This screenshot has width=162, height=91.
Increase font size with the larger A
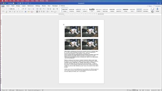point(23,9)
